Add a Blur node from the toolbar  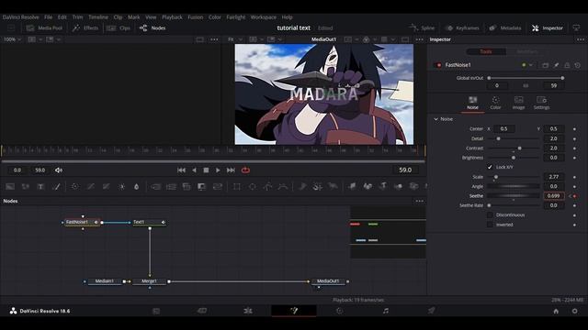[x=137, y=186]
